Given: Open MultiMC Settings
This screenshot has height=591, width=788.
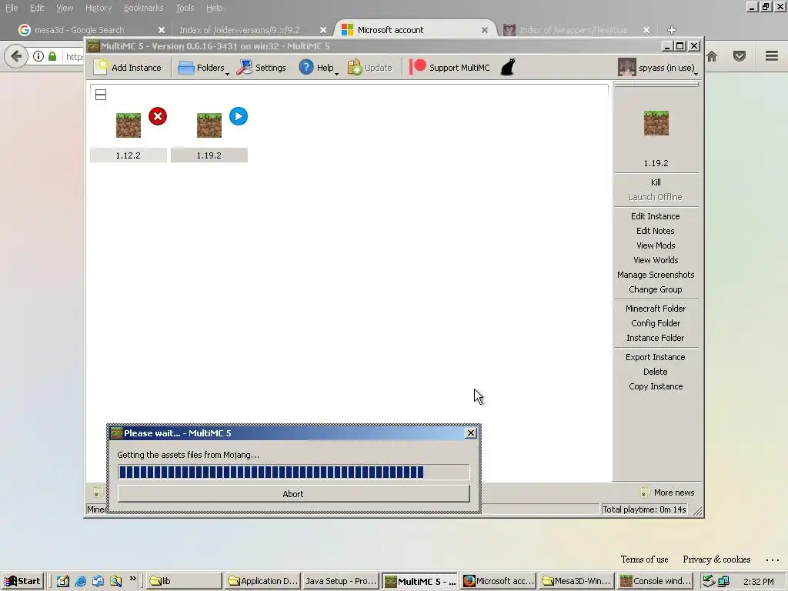Looking at the screenshot, I should point(261,68).
